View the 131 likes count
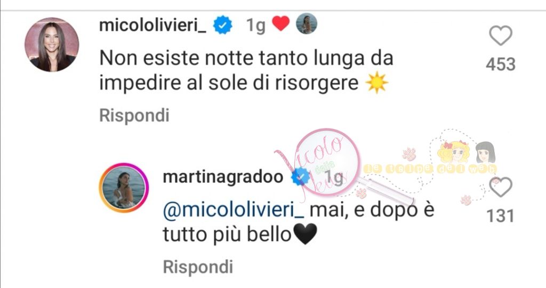The height and width of the screenshot is (288, 546). tap(500, 216)
